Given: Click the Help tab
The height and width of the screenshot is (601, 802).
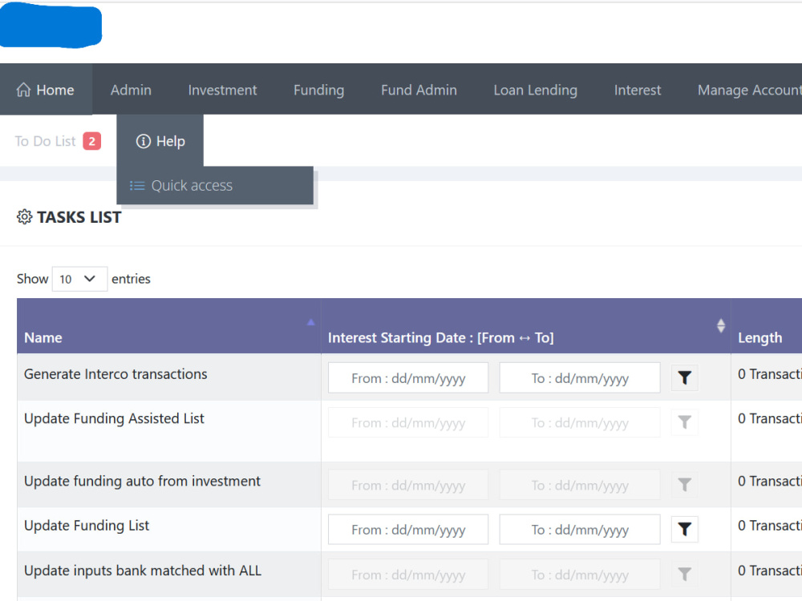Looking at the screenshot, I should pos(160,140).
